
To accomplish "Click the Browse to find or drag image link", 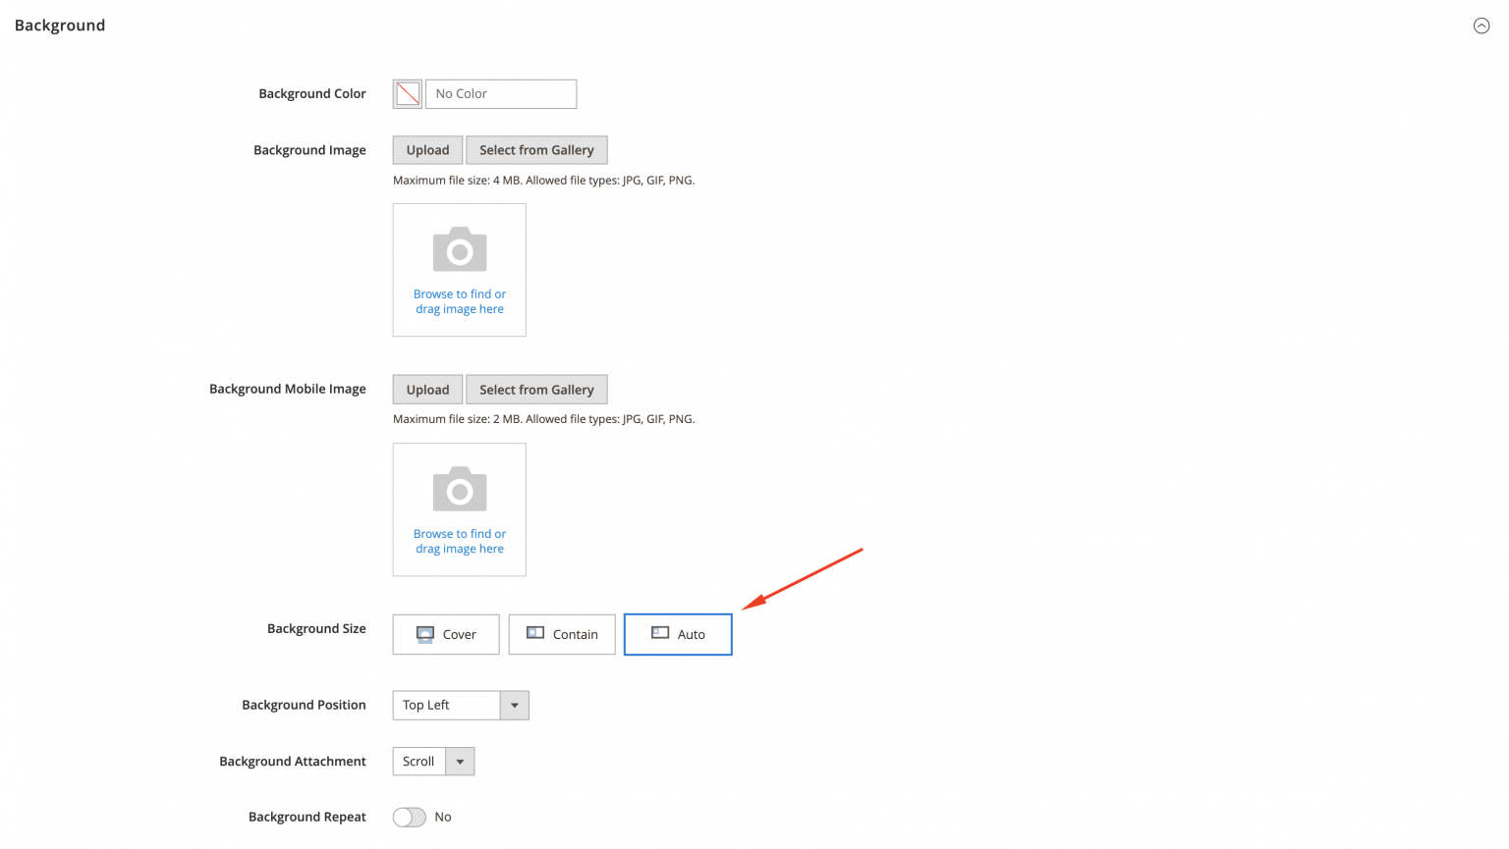I will click(459, 300).
